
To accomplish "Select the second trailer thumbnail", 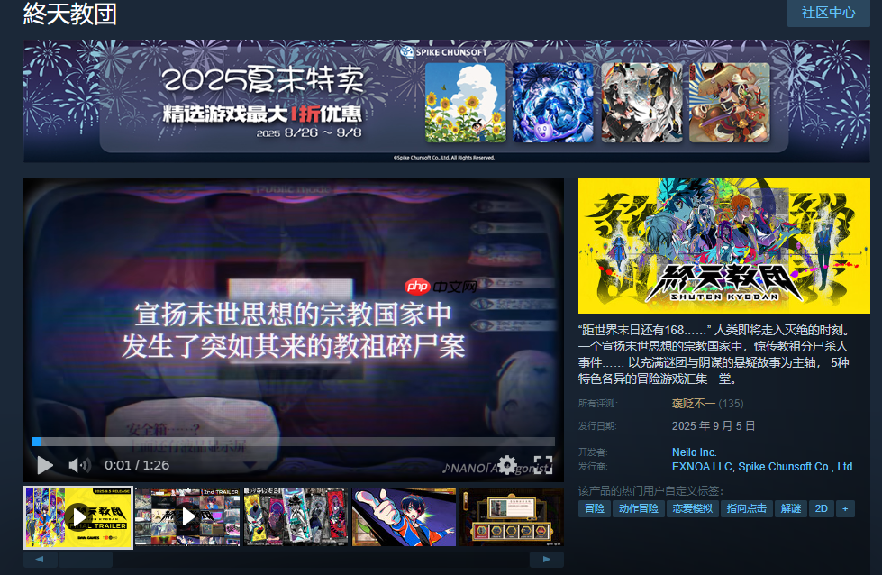I will click(x=186, y=517).
